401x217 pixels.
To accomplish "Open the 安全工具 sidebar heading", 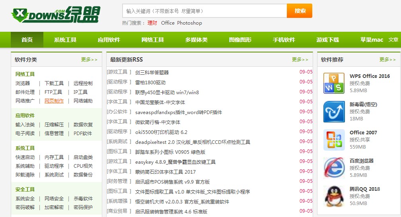I will coord(25,190).
